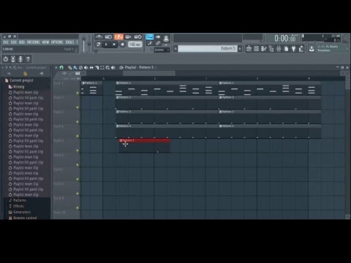This screenshot has height=263, width=351.
Task: Open the TOOLS menu
Action: [69, 42]
